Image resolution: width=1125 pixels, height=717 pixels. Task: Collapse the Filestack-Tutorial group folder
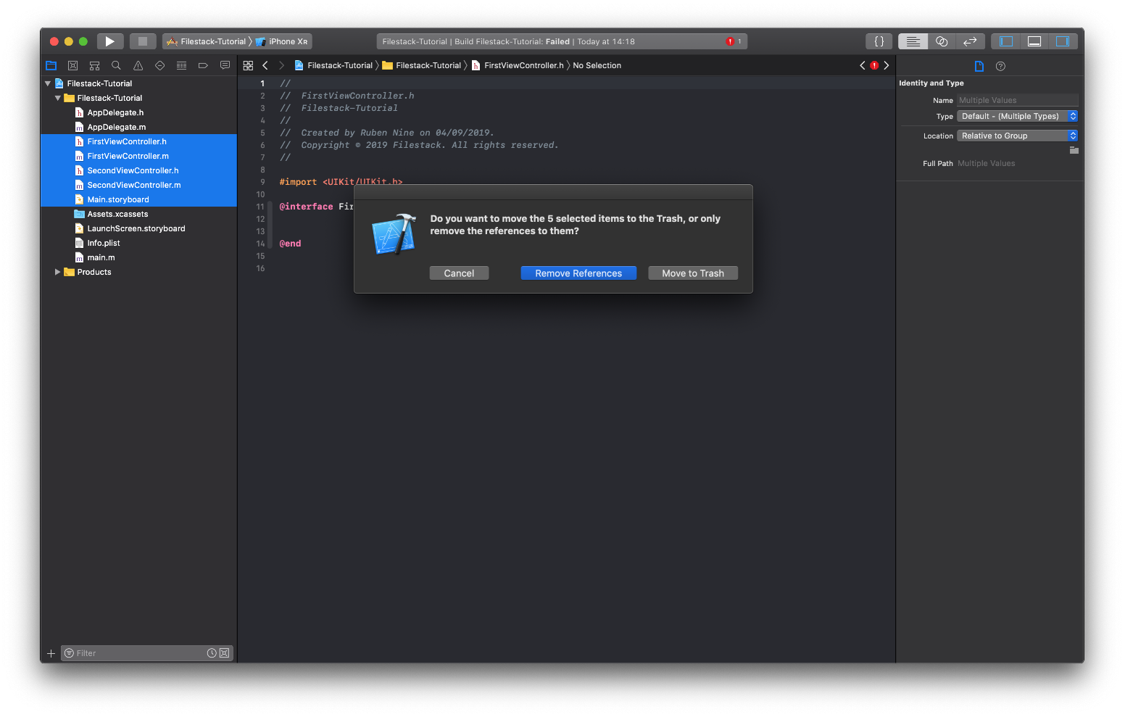point(58,98)
